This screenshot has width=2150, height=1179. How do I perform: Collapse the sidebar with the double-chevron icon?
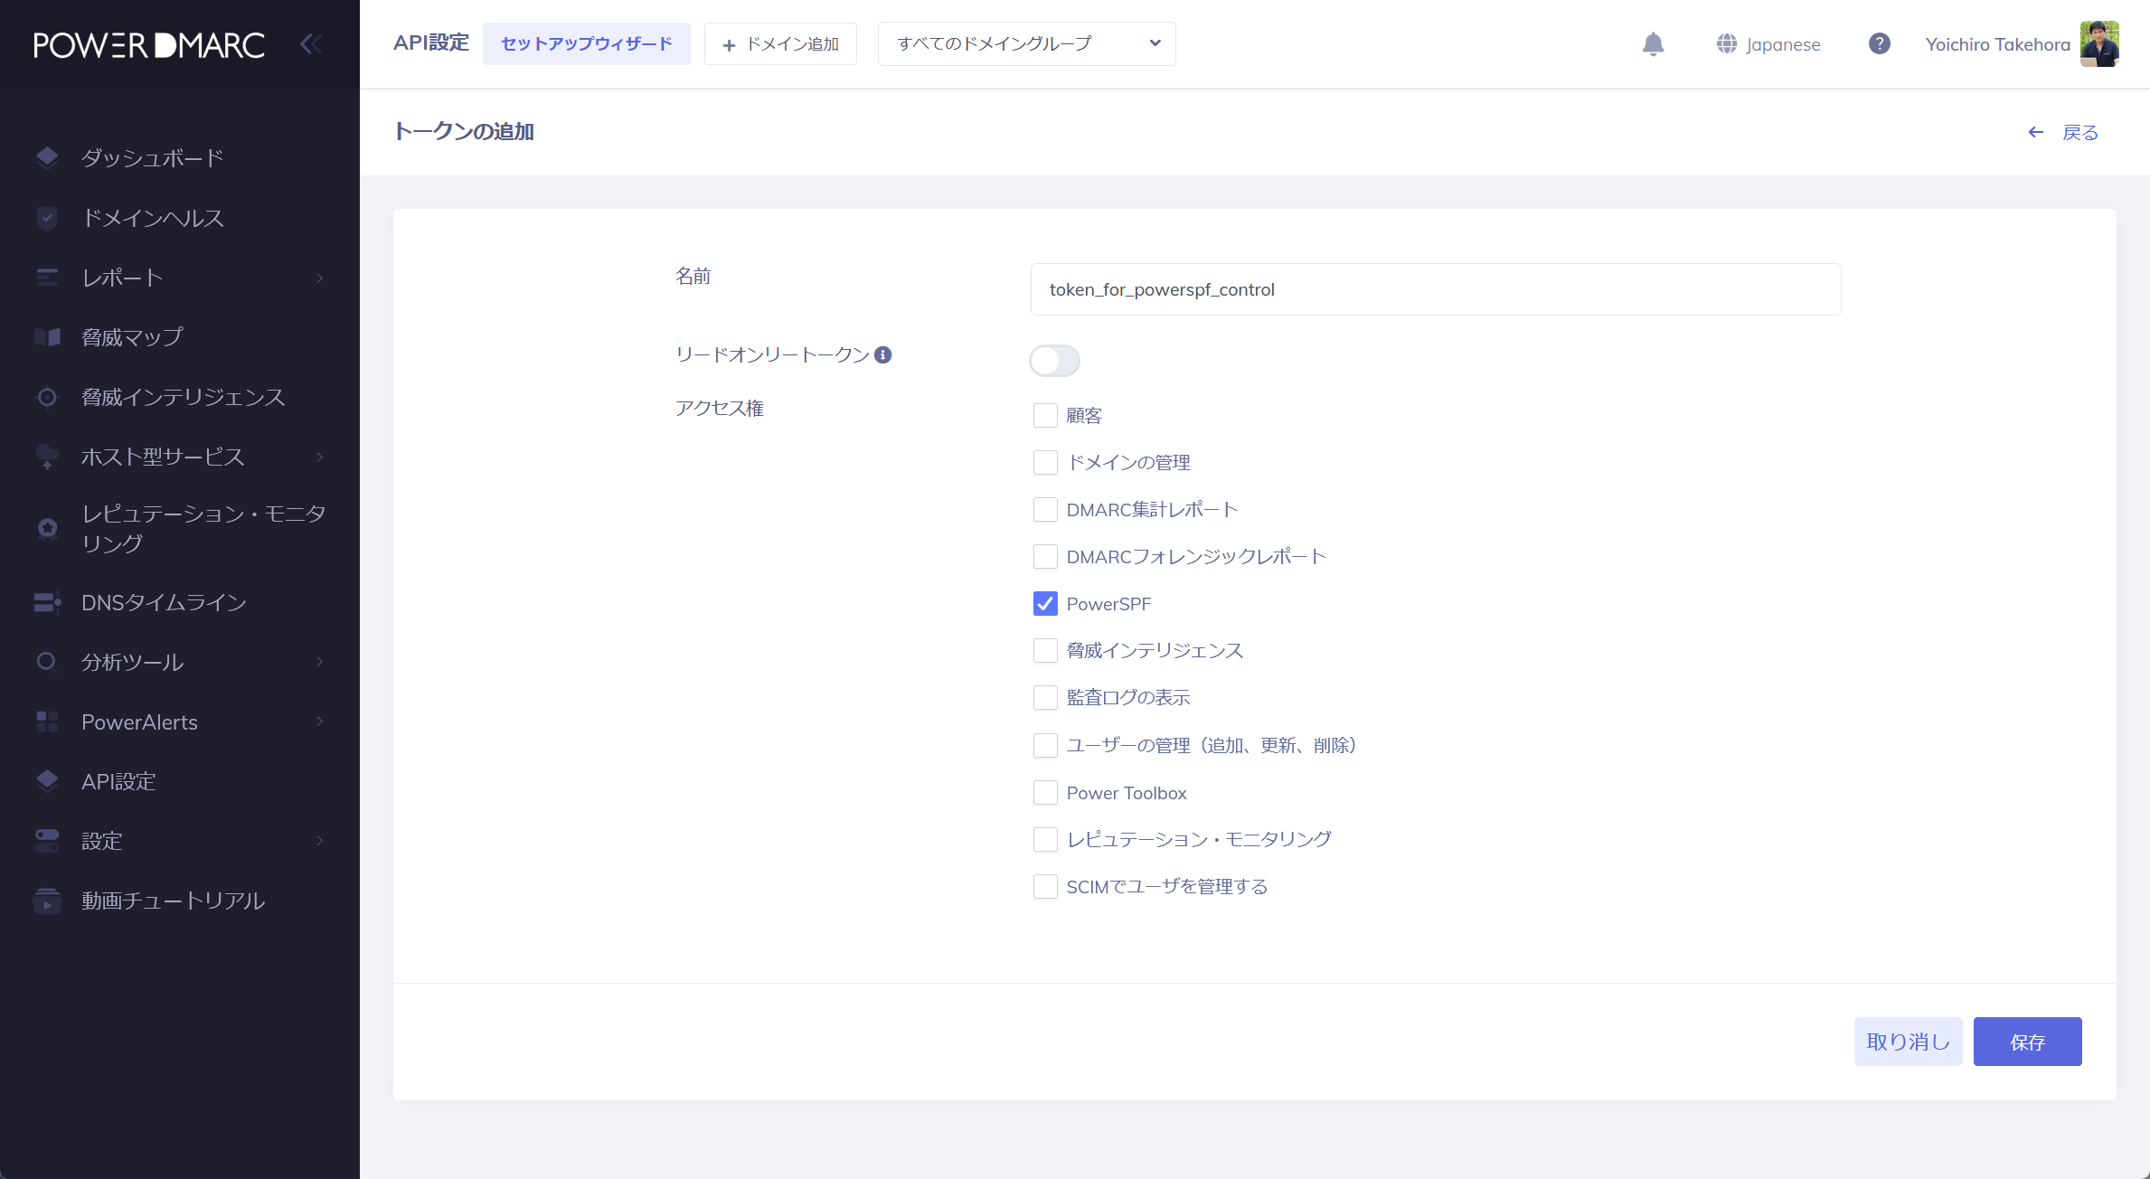[x=310, y=44]
